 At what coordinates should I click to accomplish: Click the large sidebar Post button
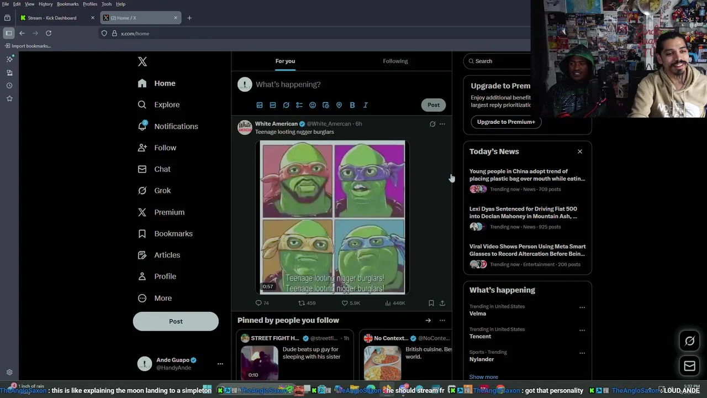click(176, 321)
